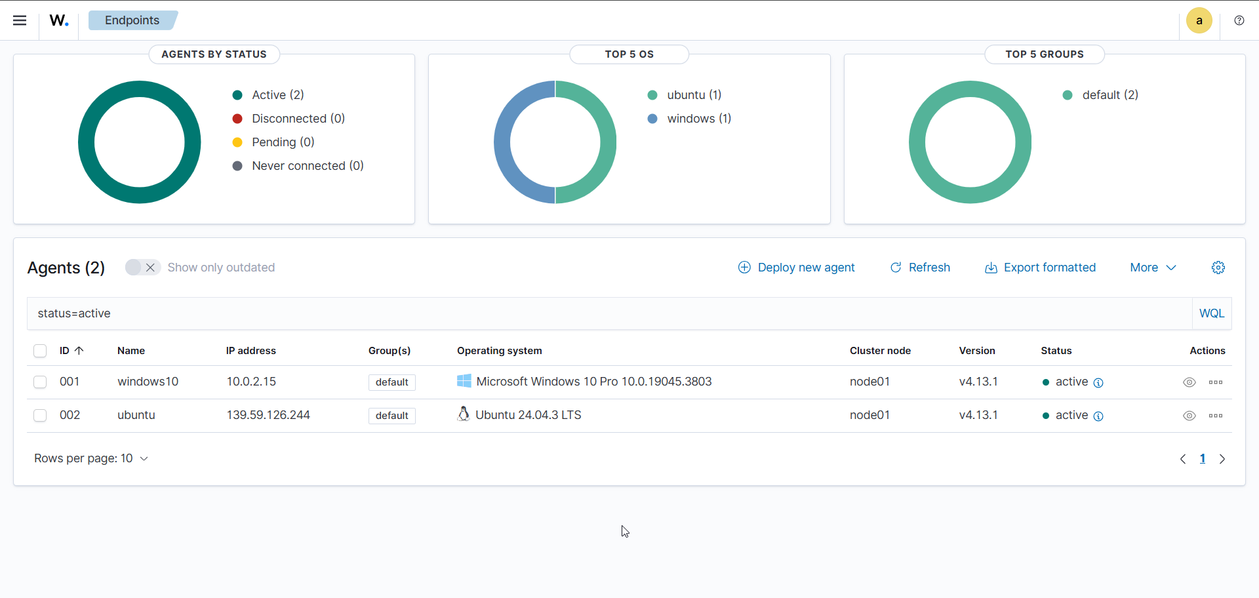
Task: Open the user avatar account menu
Action: (1199, 20)
